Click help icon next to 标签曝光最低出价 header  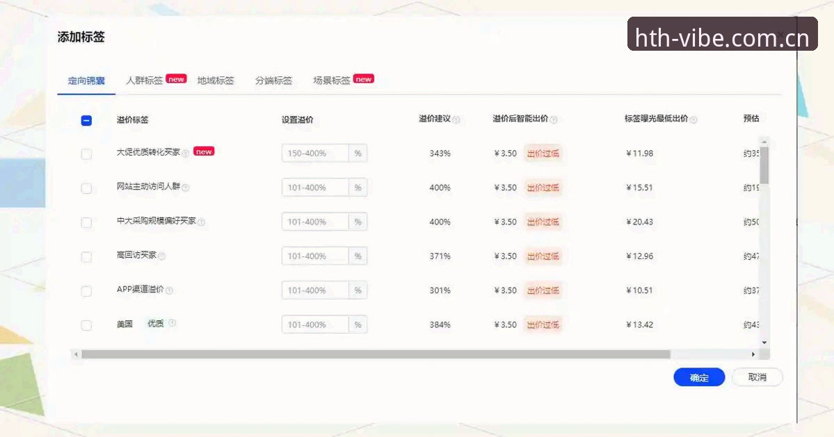(x=693, y=120)
